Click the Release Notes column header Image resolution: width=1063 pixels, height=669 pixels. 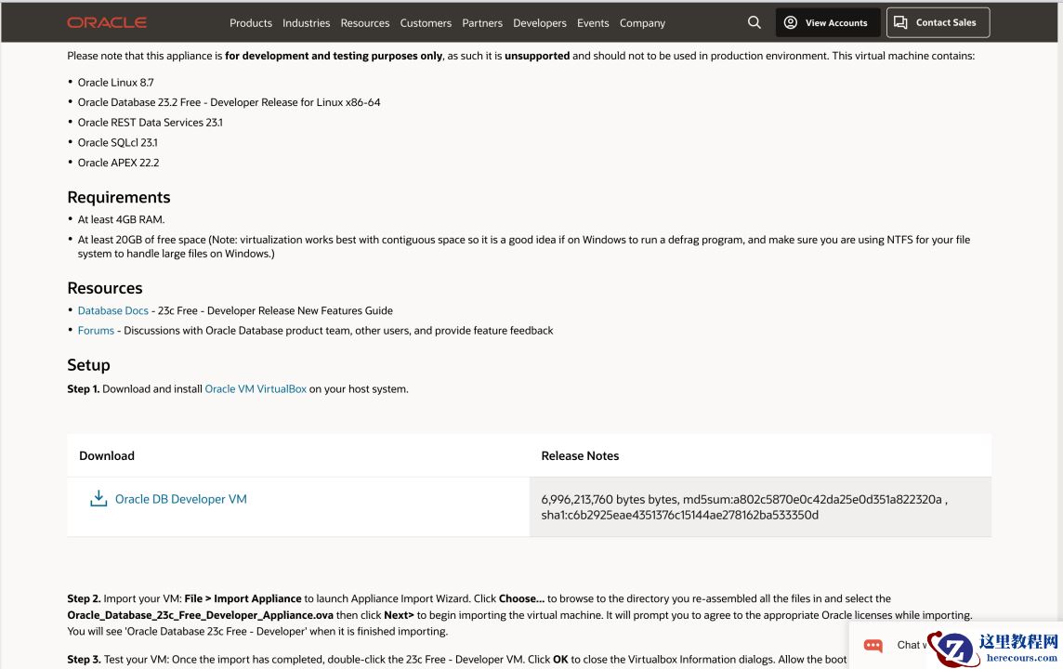(x=580, y=455)
